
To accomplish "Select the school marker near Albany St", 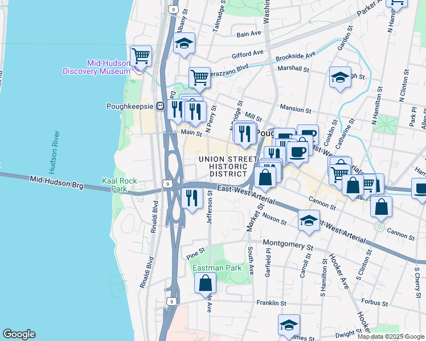I will 184,43.
